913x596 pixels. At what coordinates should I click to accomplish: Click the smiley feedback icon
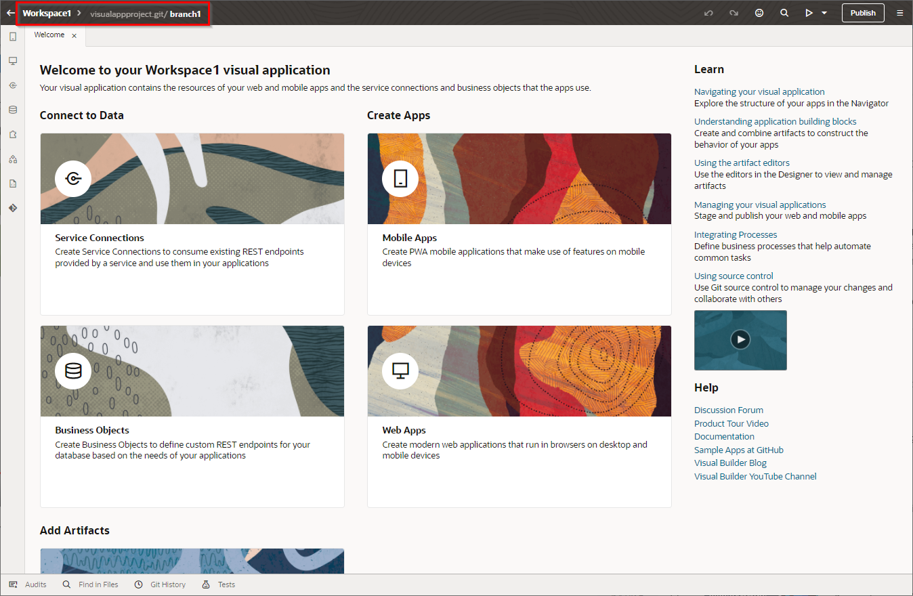tap(759, 13)
